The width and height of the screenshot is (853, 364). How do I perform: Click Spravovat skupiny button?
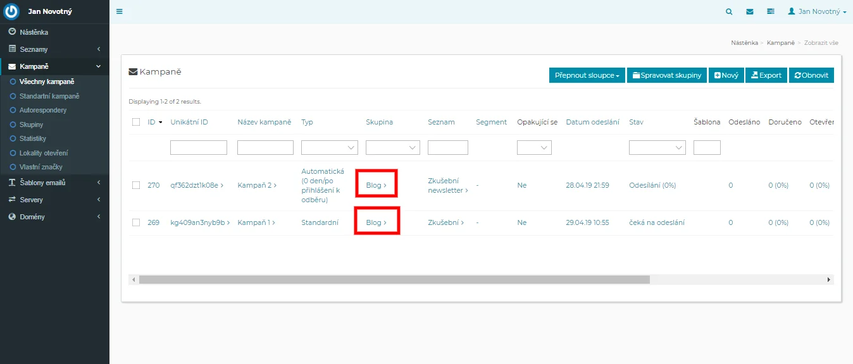(666, 75)
